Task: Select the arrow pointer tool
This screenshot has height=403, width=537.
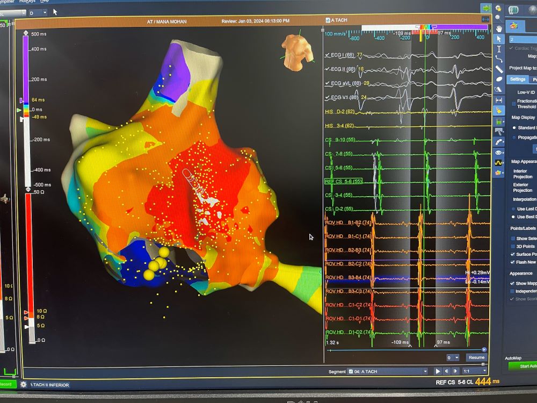Action: (x=499, y=39)
